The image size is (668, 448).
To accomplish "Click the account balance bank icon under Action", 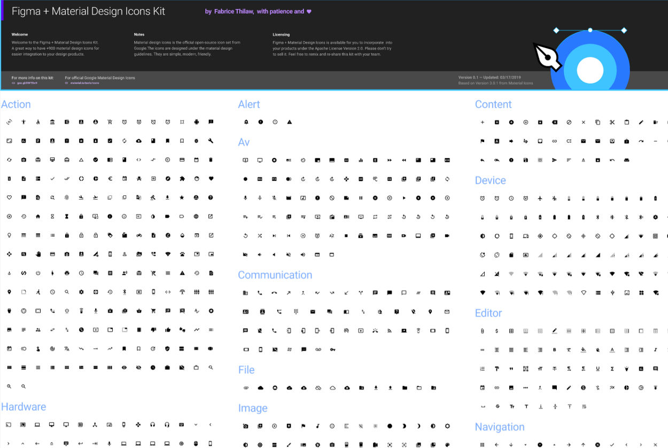I will tap(52, 122).
